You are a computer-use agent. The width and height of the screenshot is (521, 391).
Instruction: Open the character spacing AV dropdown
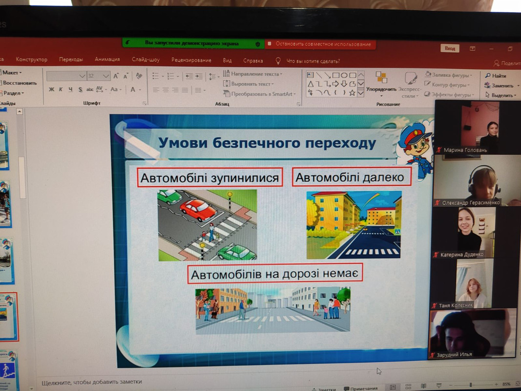pos(101,89)
